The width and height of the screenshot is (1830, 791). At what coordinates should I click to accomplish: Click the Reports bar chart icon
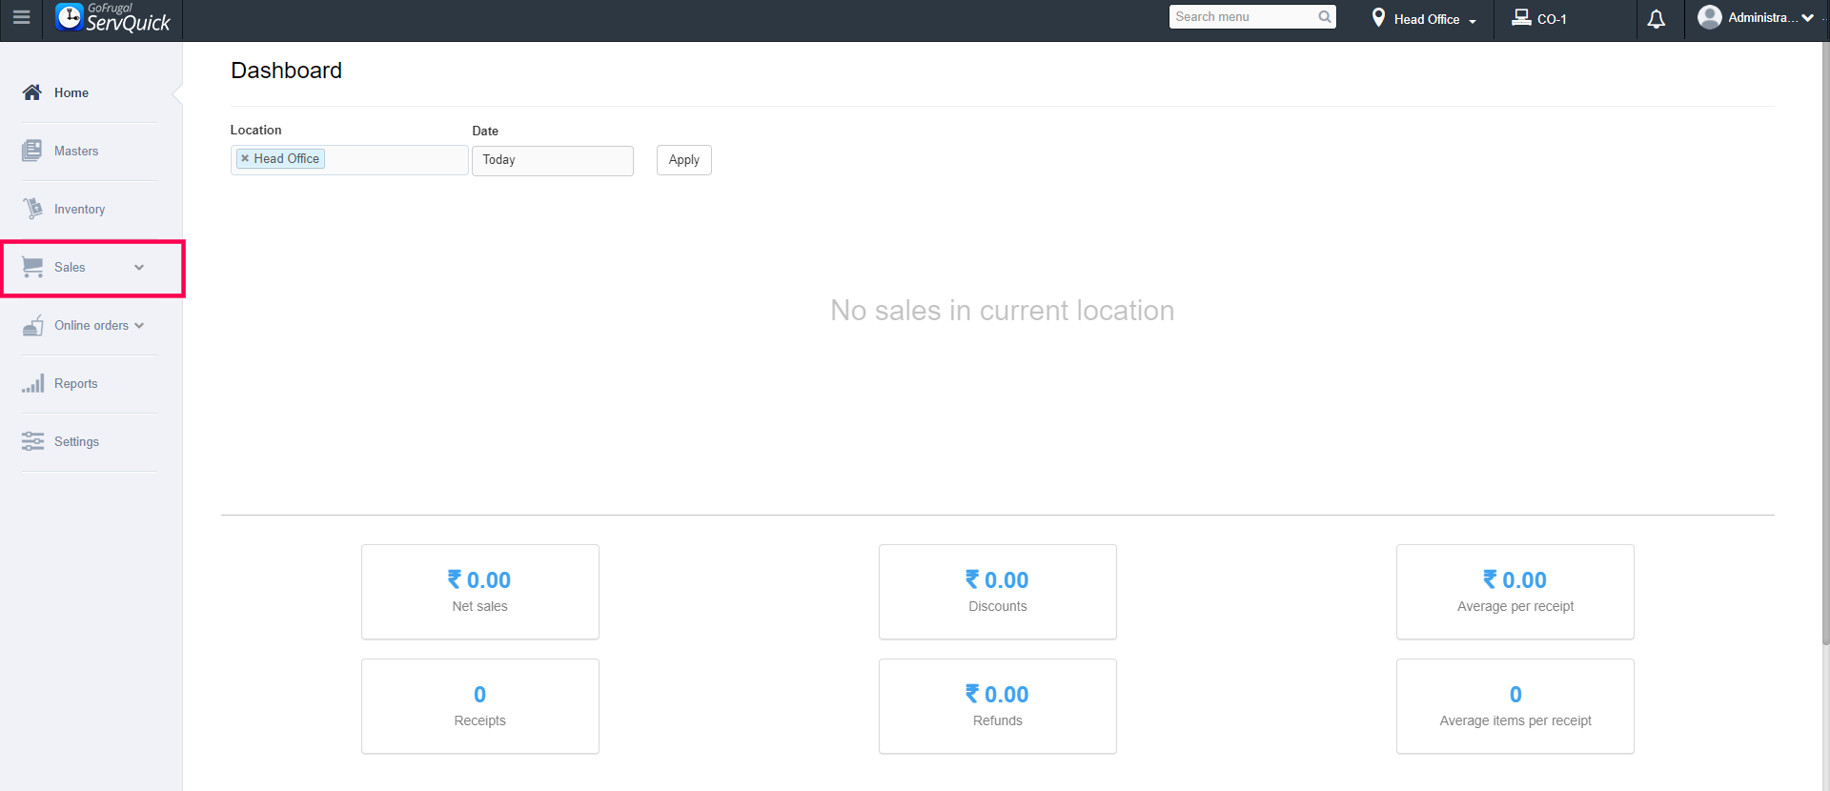pos(32,384)
